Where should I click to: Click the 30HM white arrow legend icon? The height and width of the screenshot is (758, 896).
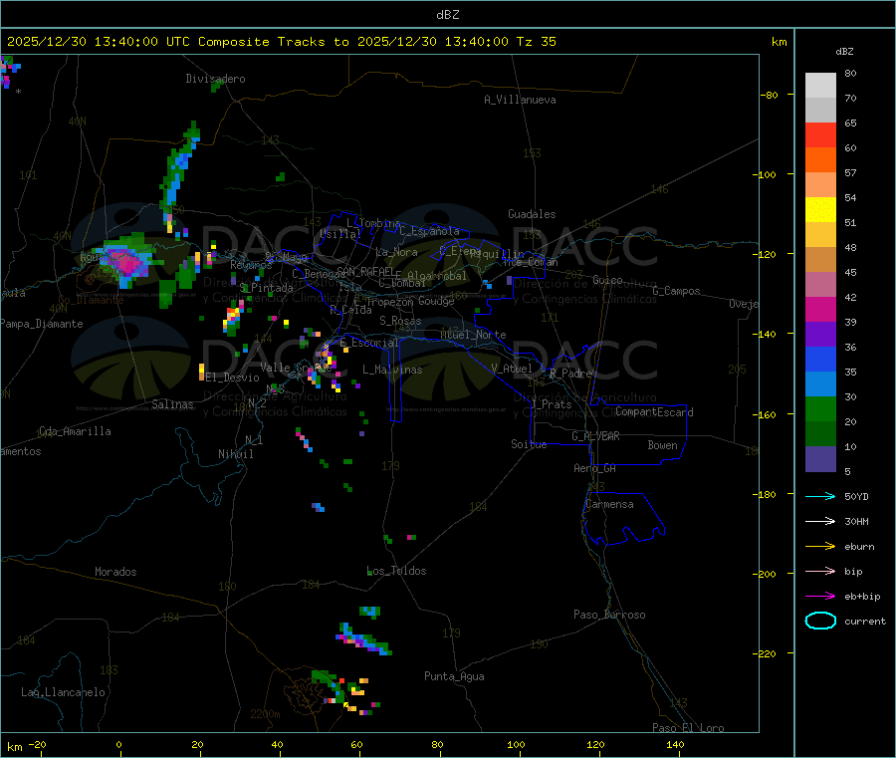820,521
